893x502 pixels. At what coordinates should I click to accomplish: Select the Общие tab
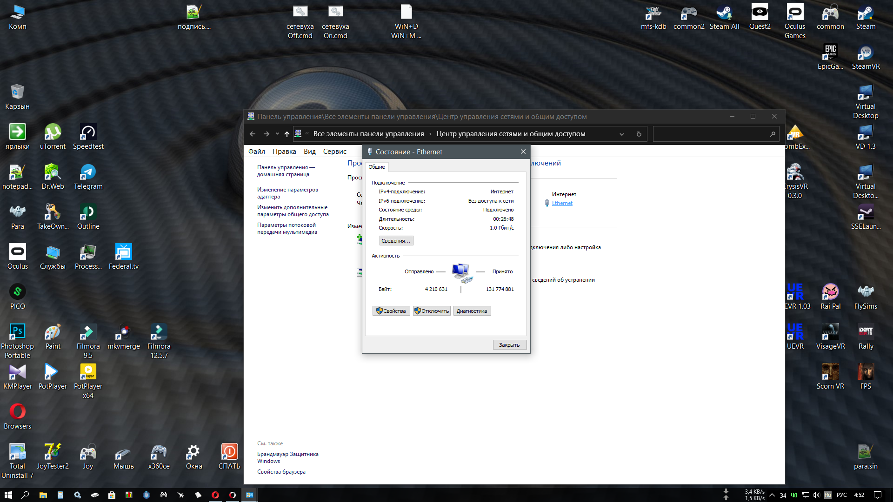(x=376, y=167)
